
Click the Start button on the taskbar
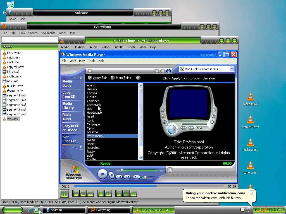(x=13, y=210)
